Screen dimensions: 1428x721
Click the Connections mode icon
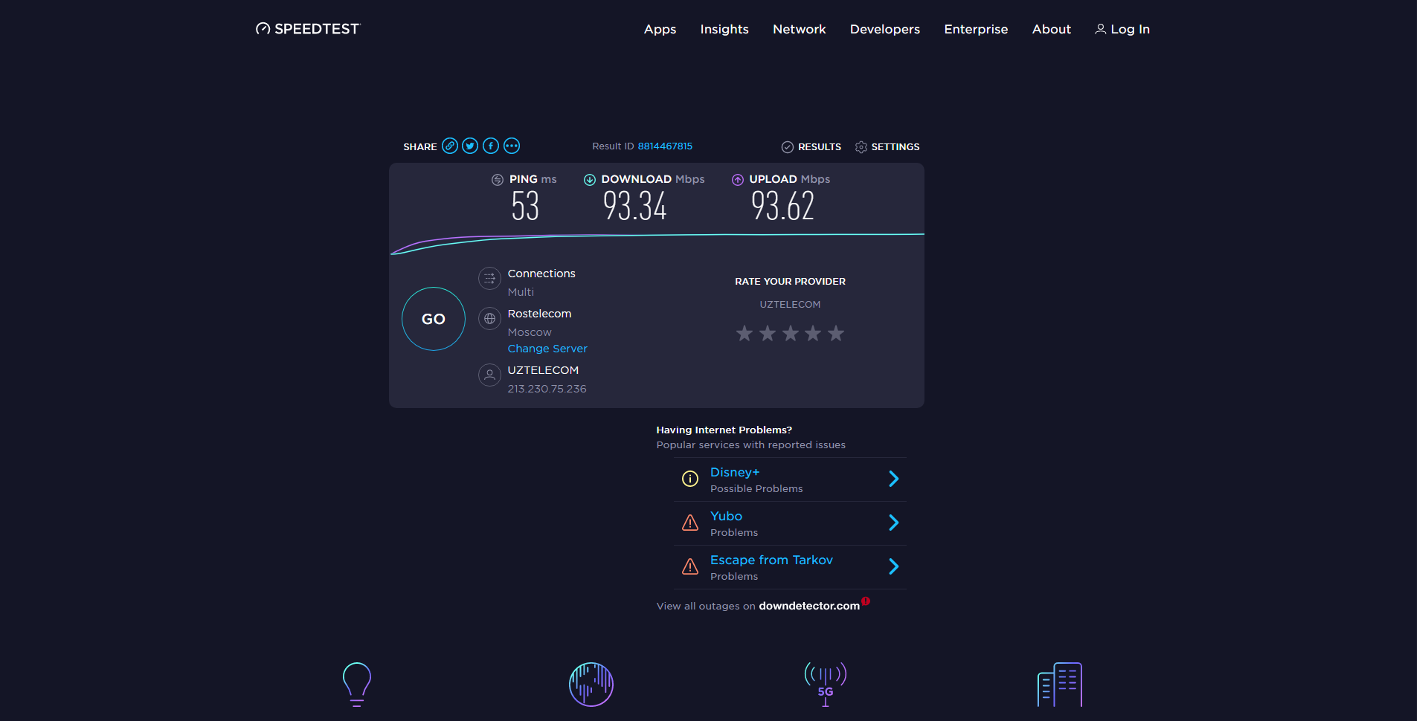point(489,279)
